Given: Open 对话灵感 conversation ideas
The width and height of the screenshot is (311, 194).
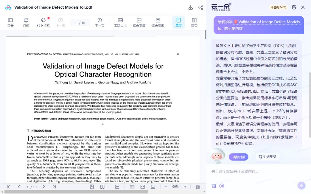Looking at the screenshot, I should (x=267, y=157).
